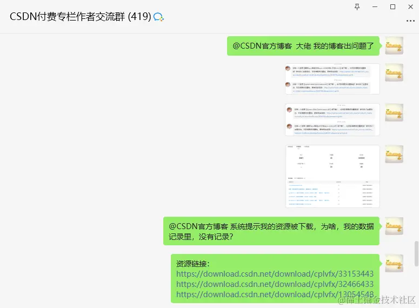Maximize the chat window
This screenshot has height=308, width=419.
pos(393,7)
